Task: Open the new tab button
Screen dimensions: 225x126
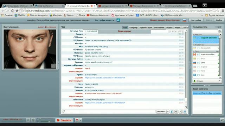Action: pyautogui.click(x=195, y=6)
